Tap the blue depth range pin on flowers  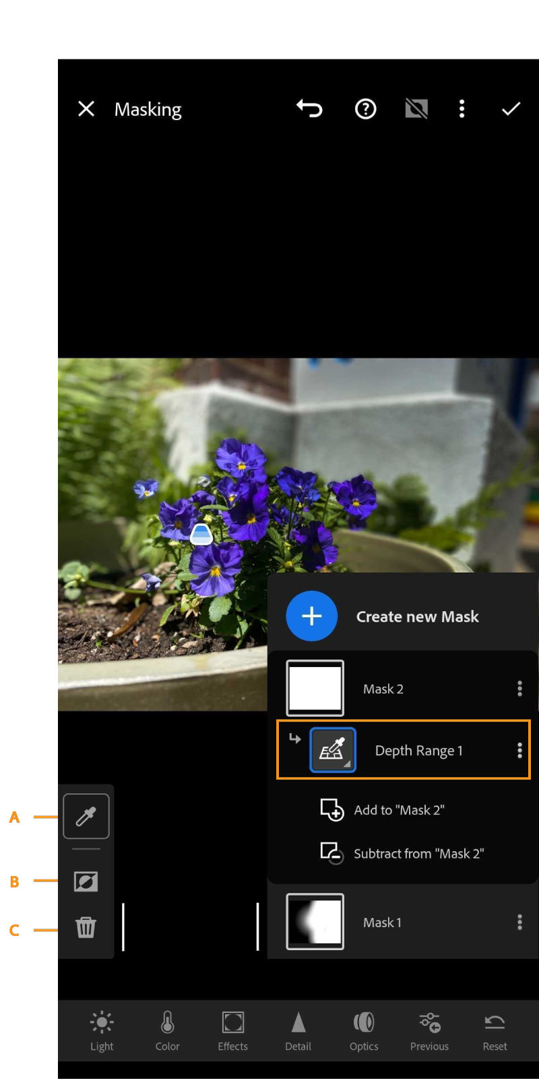coord(201,534)
